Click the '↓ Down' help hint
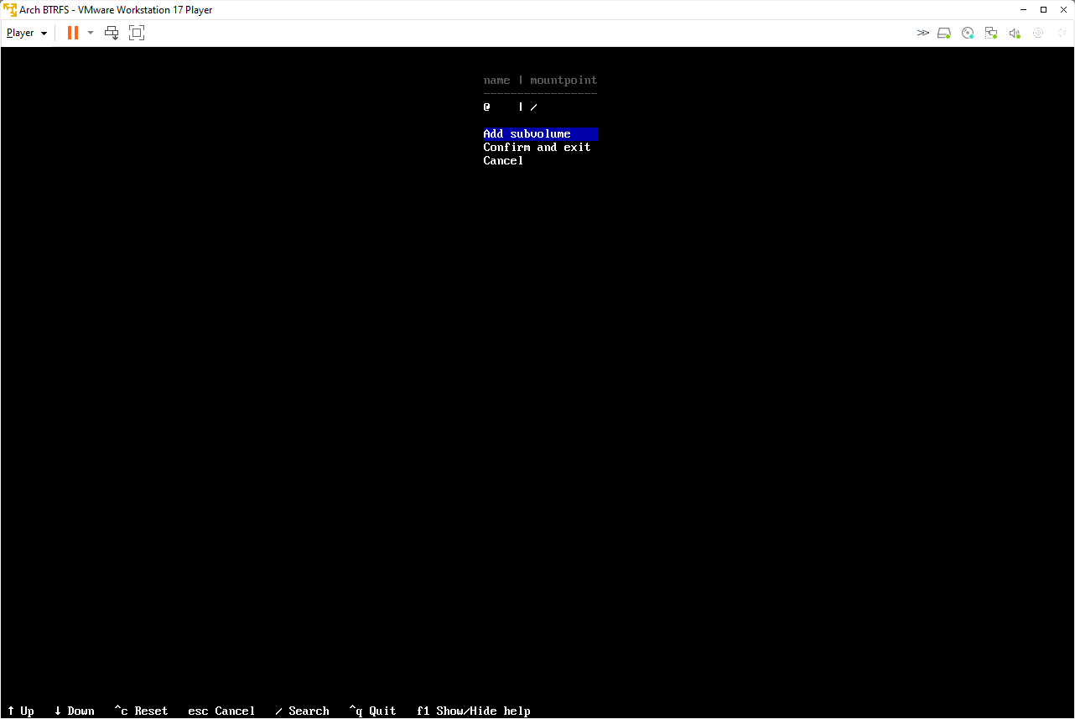Viewport: 1075px width, 719px height. (75, 711)
